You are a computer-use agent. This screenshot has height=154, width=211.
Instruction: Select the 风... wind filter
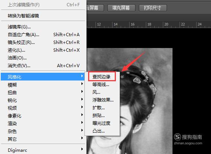pos(102,92)
